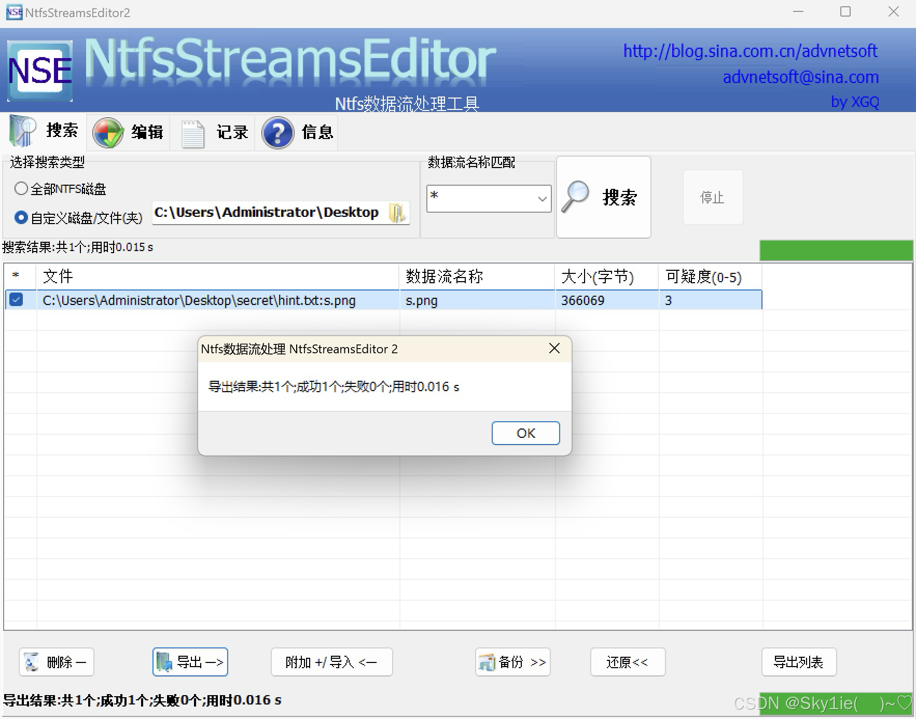Click the asterisk select-all column header

[16, 276]
